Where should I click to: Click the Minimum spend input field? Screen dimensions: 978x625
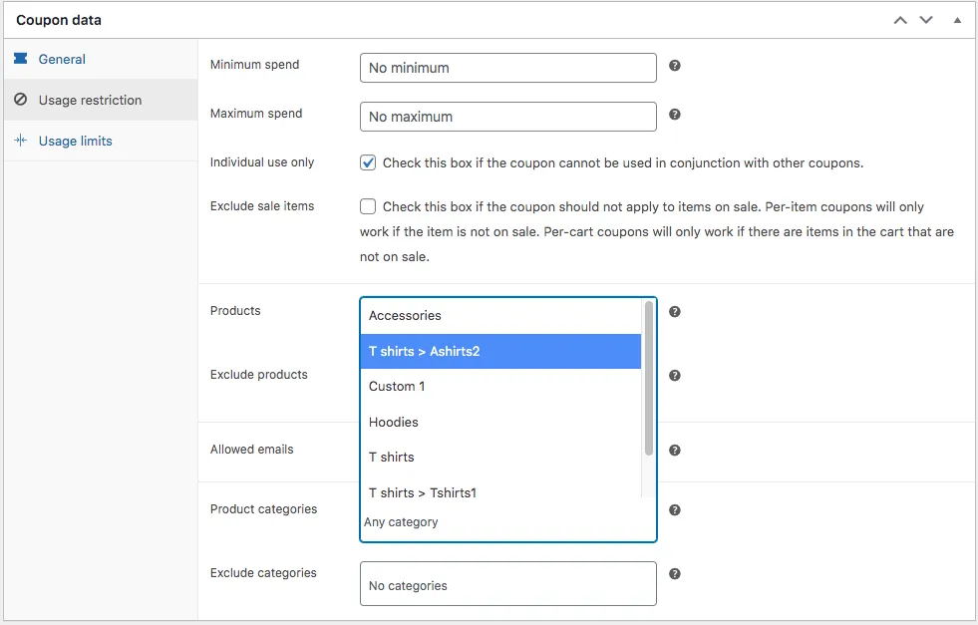pyautogui.click(x=507, y=68)
